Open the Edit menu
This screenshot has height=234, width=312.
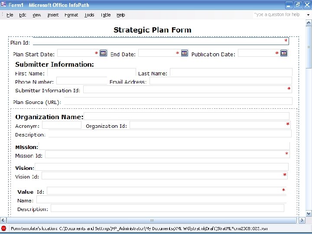click(23, 15)
